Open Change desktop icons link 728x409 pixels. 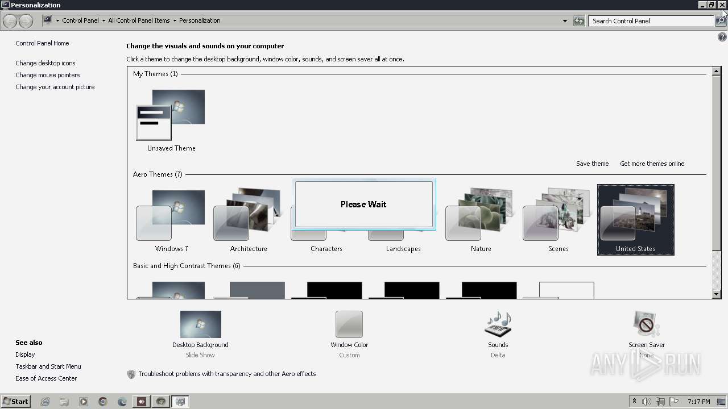(45, 63)
